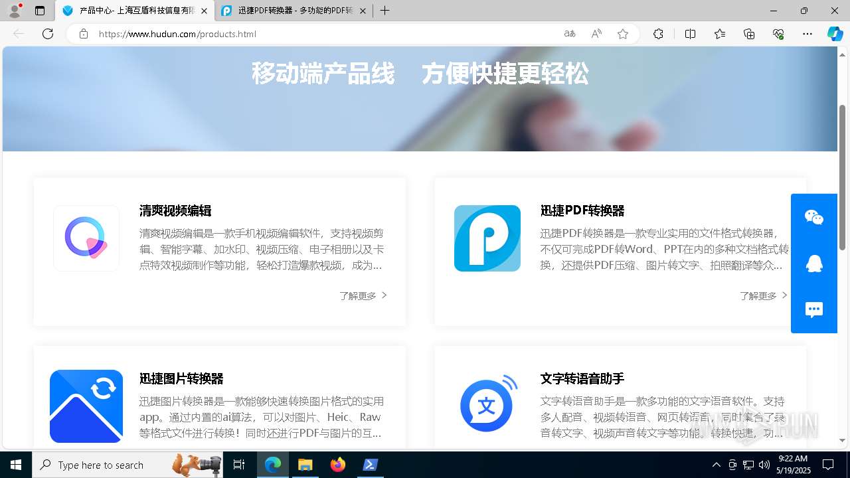Open a new browser tab
Screen dimensions: 850x478
(385, 11)
